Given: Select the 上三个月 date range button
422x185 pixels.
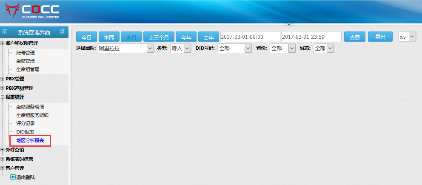Looking at the screenshot, I should (x=159, y=37).
